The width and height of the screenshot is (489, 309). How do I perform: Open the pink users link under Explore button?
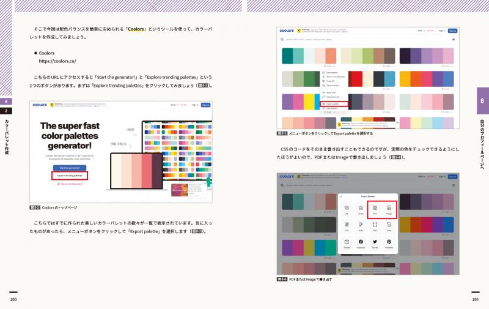point(70,184)
